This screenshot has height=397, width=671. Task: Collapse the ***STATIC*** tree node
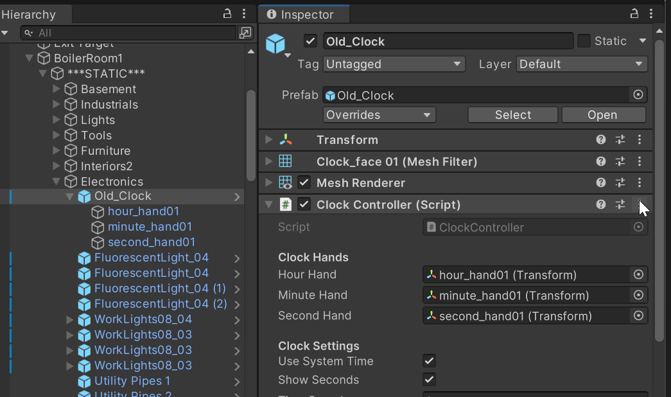(43, 73)
